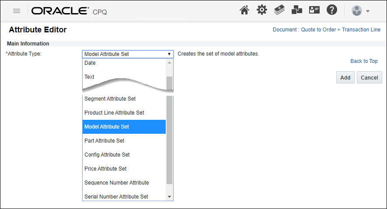
Task: Click the Add button
Action: 345,78
